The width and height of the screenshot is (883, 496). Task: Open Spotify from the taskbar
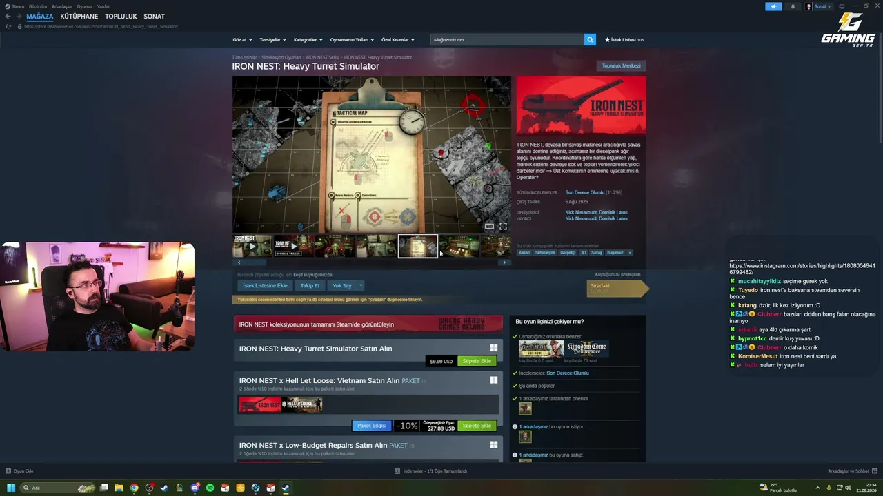(x=210, y=488)
